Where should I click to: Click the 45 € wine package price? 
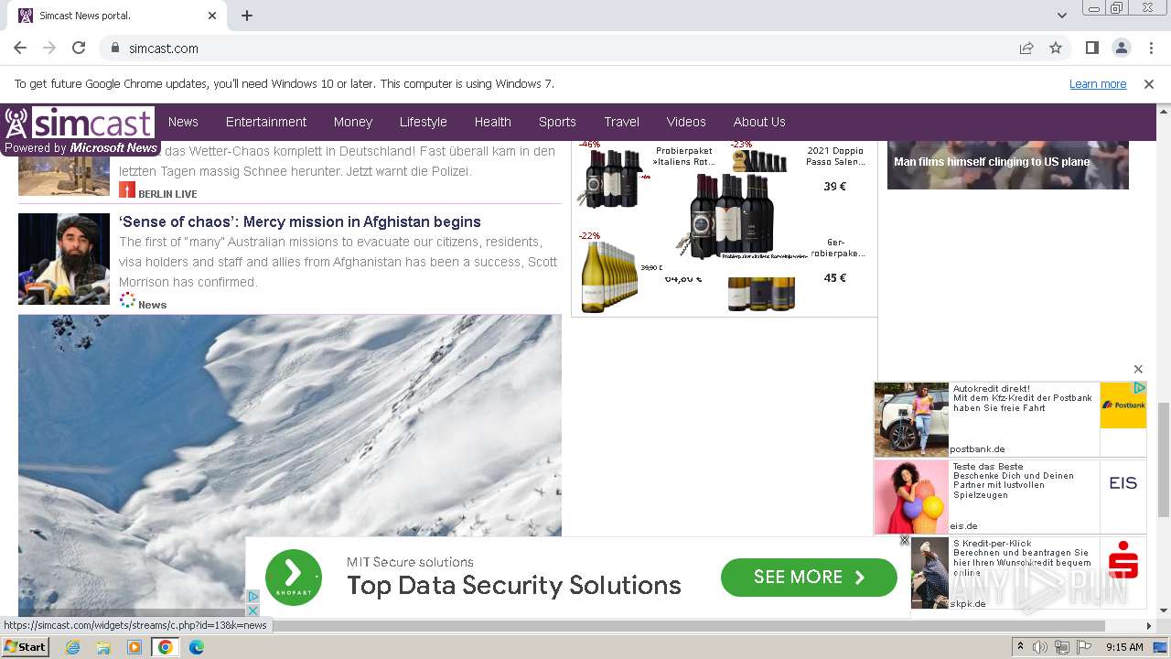[835, 278]
